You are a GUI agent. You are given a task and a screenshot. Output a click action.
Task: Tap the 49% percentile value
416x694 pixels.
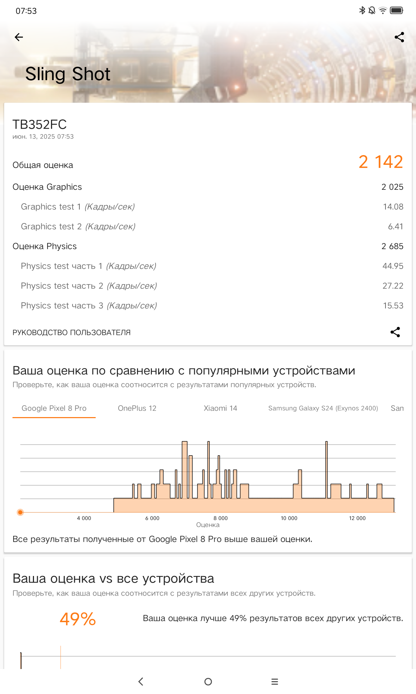78,619
